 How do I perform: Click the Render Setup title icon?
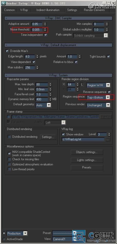tap(3, 3)
